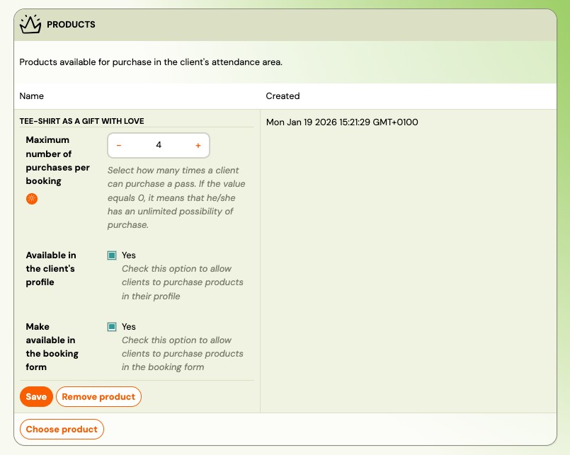Click the orange required-field asterisk icon
This screenshot has width=570, height=455.
point(31,199)
